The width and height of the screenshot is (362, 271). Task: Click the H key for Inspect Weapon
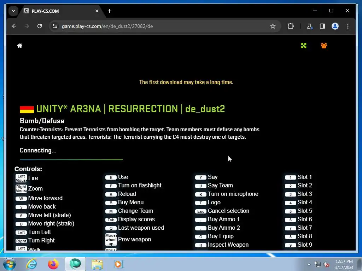click(x=201, y=245)
